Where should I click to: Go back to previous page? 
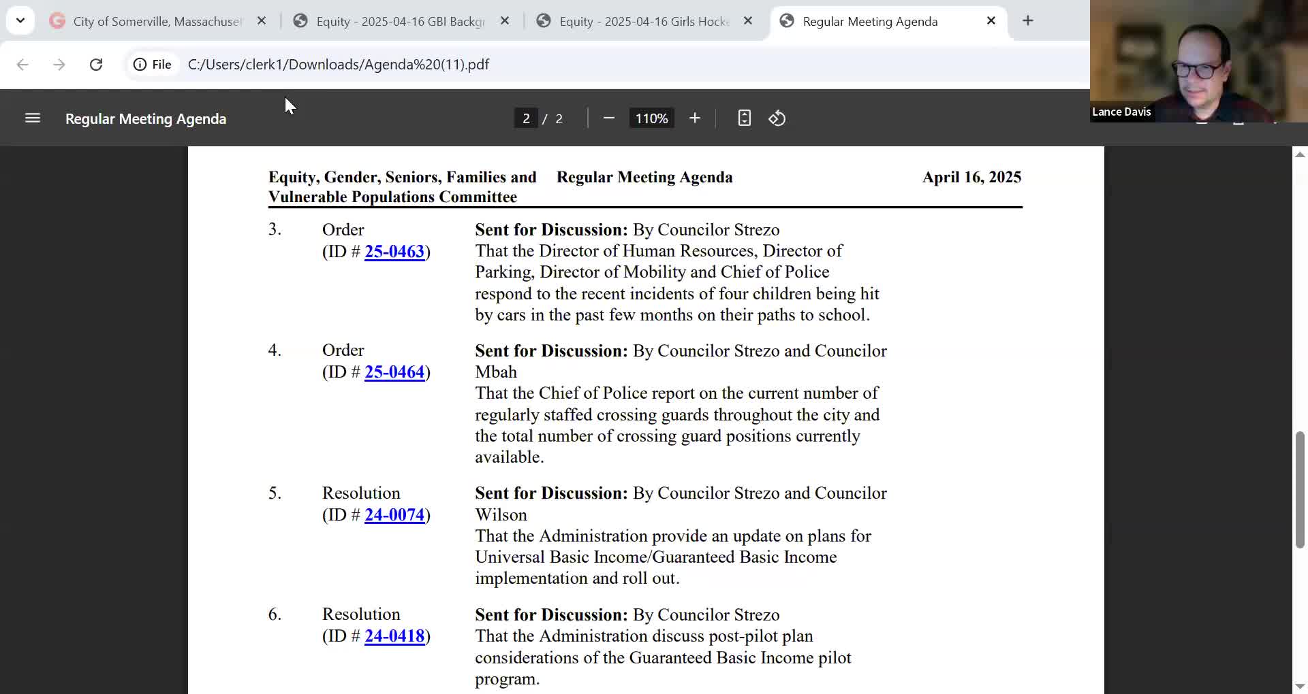click(22, 65)
